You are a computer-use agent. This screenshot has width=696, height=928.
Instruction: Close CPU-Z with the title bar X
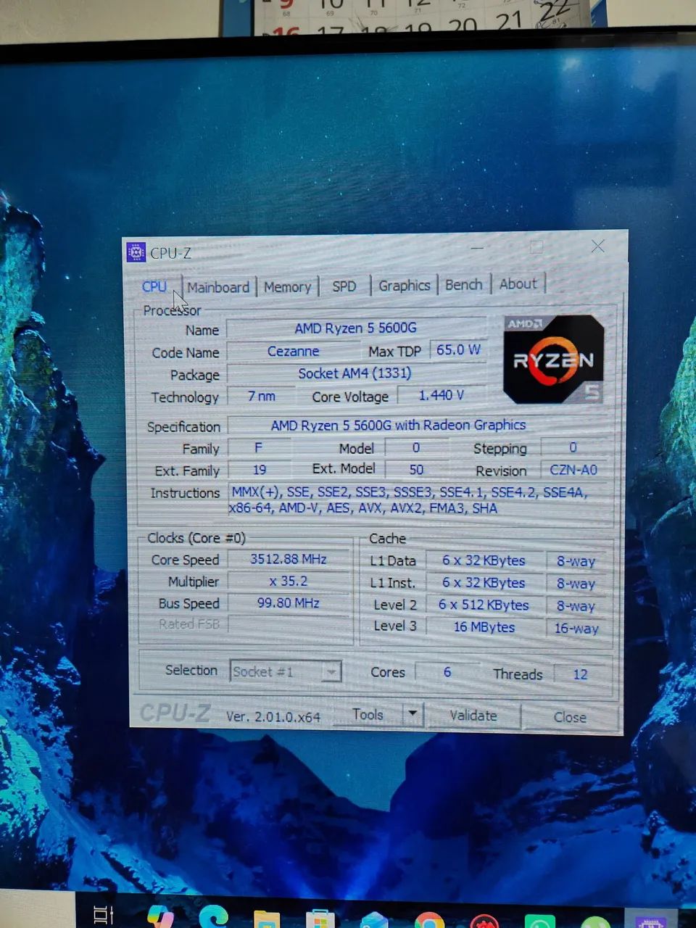[x=597, y=246]
